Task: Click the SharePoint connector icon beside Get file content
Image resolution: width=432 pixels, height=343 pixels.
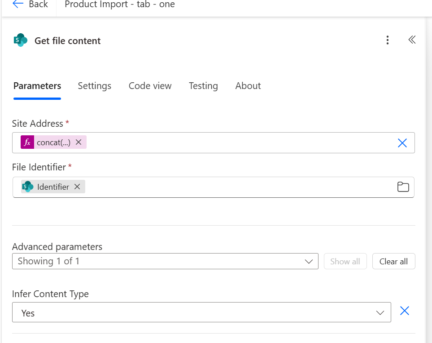Action: (20, 40)
